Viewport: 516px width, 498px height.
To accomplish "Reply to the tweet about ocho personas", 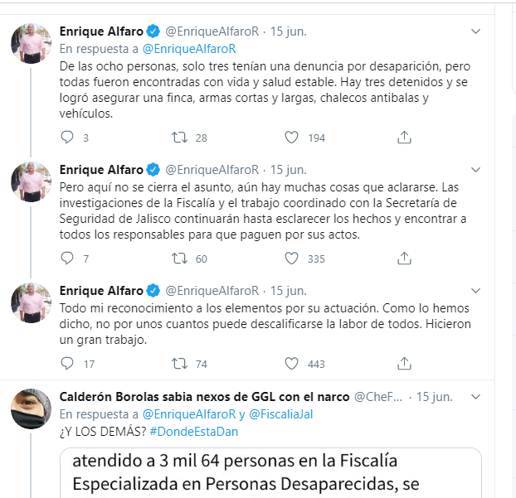I will point(67,137).
